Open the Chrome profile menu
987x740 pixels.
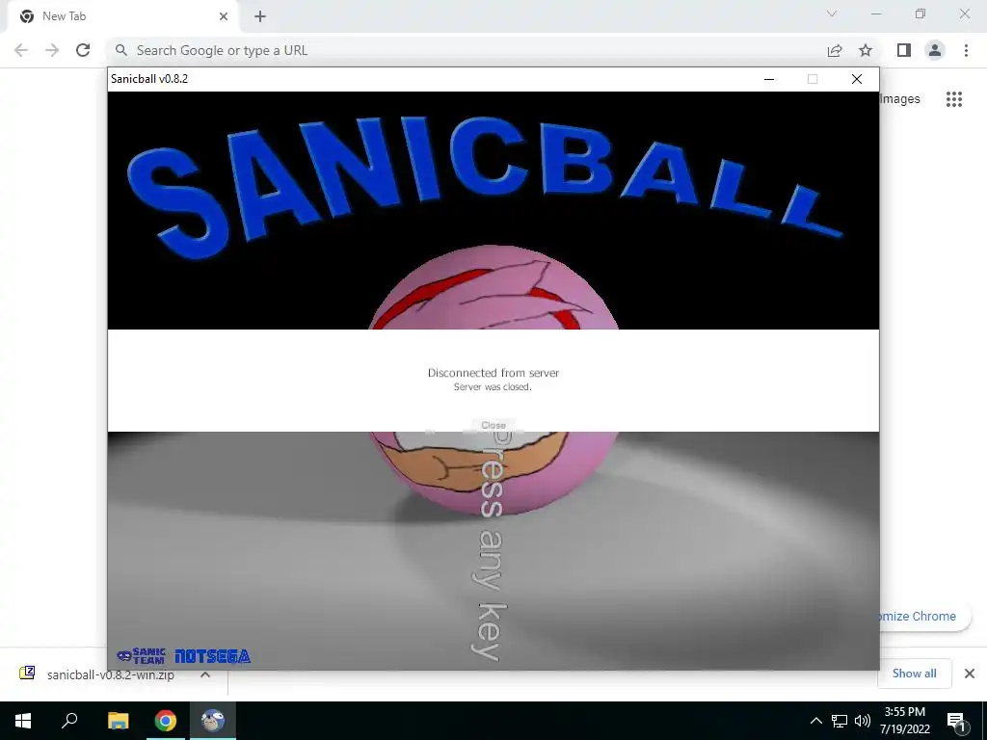935,50
